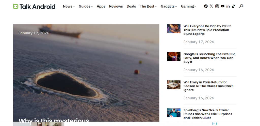Expand the Gadgets dropdown menu
This screenshot has width=260, height=126.
[169, 6]
